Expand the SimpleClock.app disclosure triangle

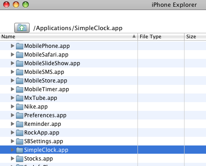coord(12,150)
